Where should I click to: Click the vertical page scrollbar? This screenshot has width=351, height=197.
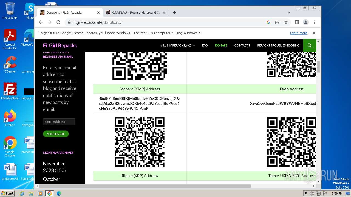click(318, 66)
